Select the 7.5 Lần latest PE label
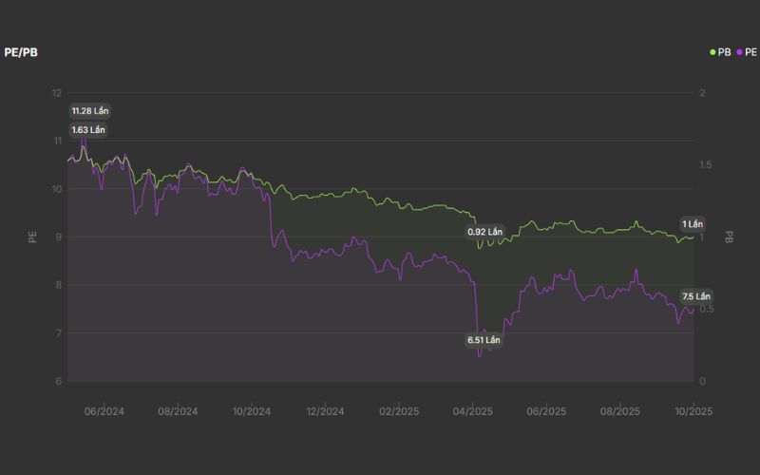Viewport: 760px width, 475px height. point(696,296)
